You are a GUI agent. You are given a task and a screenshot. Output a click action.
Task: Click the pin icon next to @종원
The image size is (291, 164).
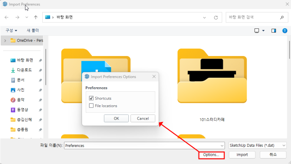point(40,130)
